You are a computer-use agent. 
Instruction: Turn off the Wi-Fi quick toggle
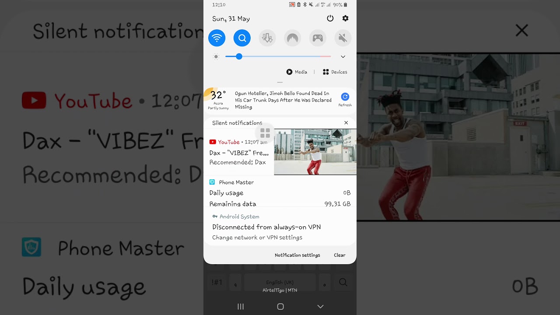point(217,38)
